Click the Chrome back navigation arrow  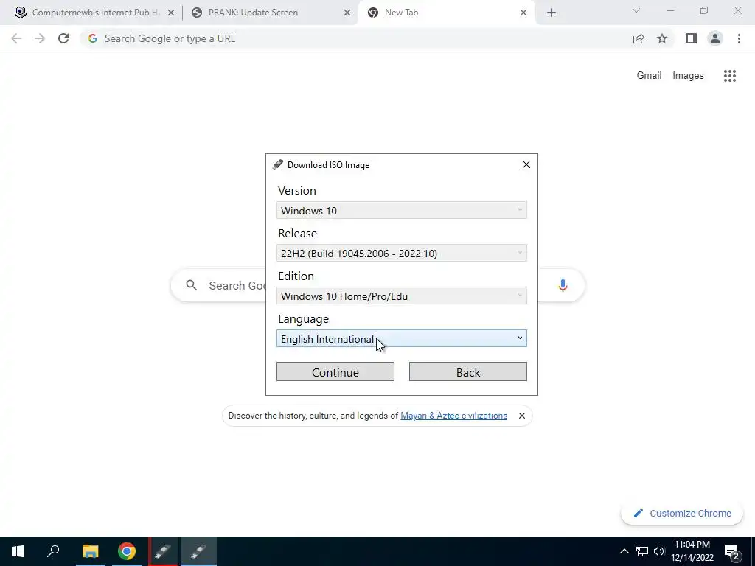(16, 38)
